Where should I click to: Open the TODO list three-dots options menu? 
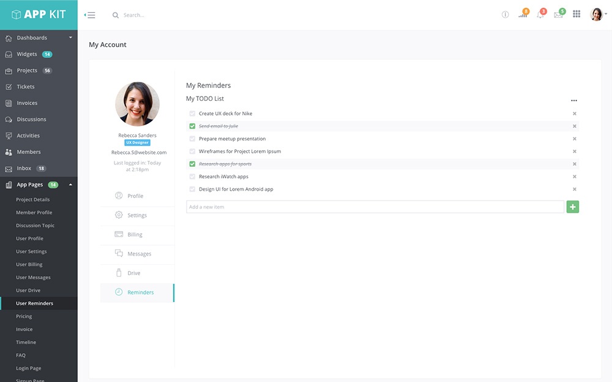573,100
